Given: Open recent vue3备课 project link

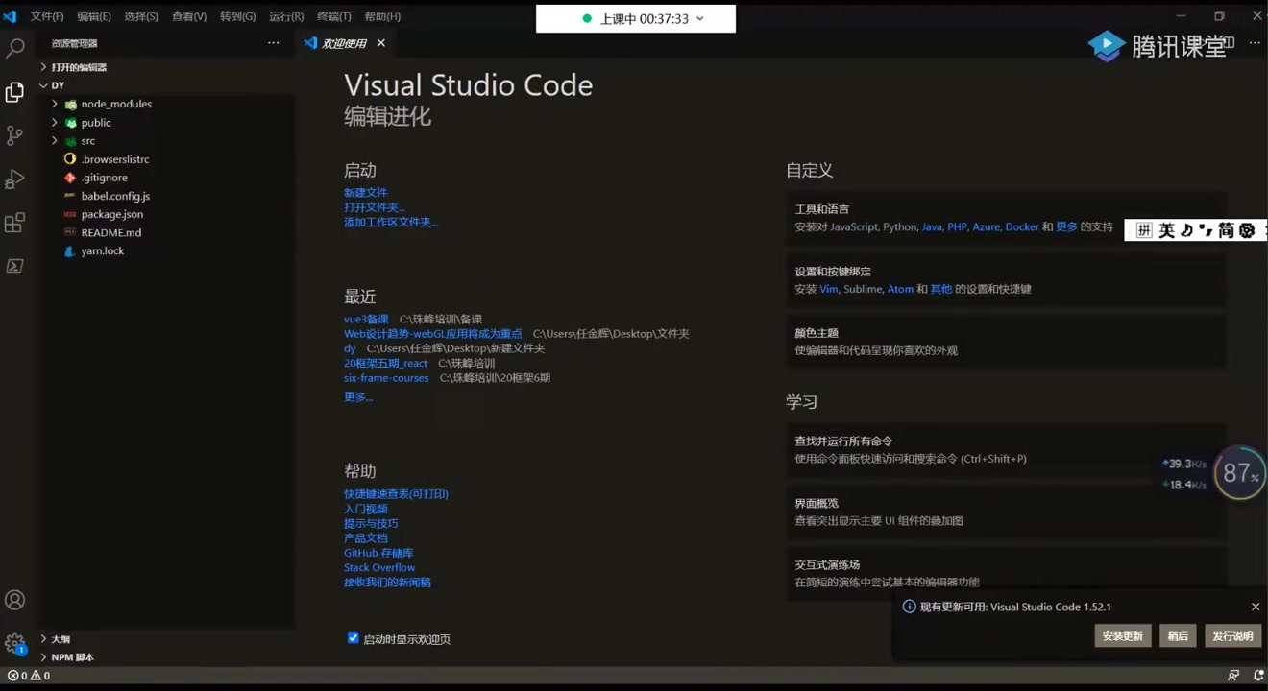Looking at the screenshot, I should 366,320.
